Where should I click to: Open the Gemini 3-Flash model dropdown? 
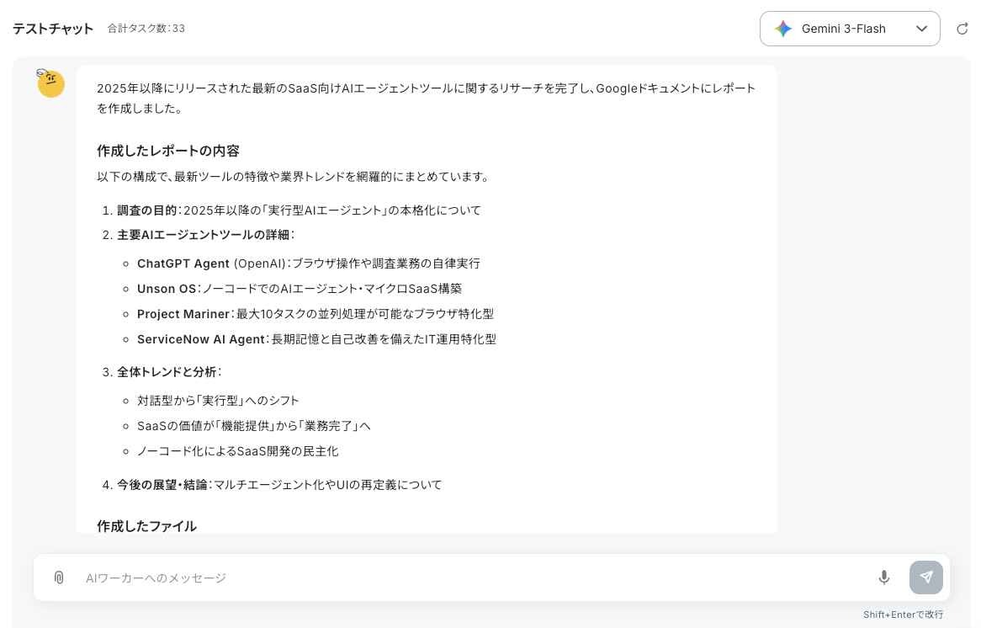[850, 29]
